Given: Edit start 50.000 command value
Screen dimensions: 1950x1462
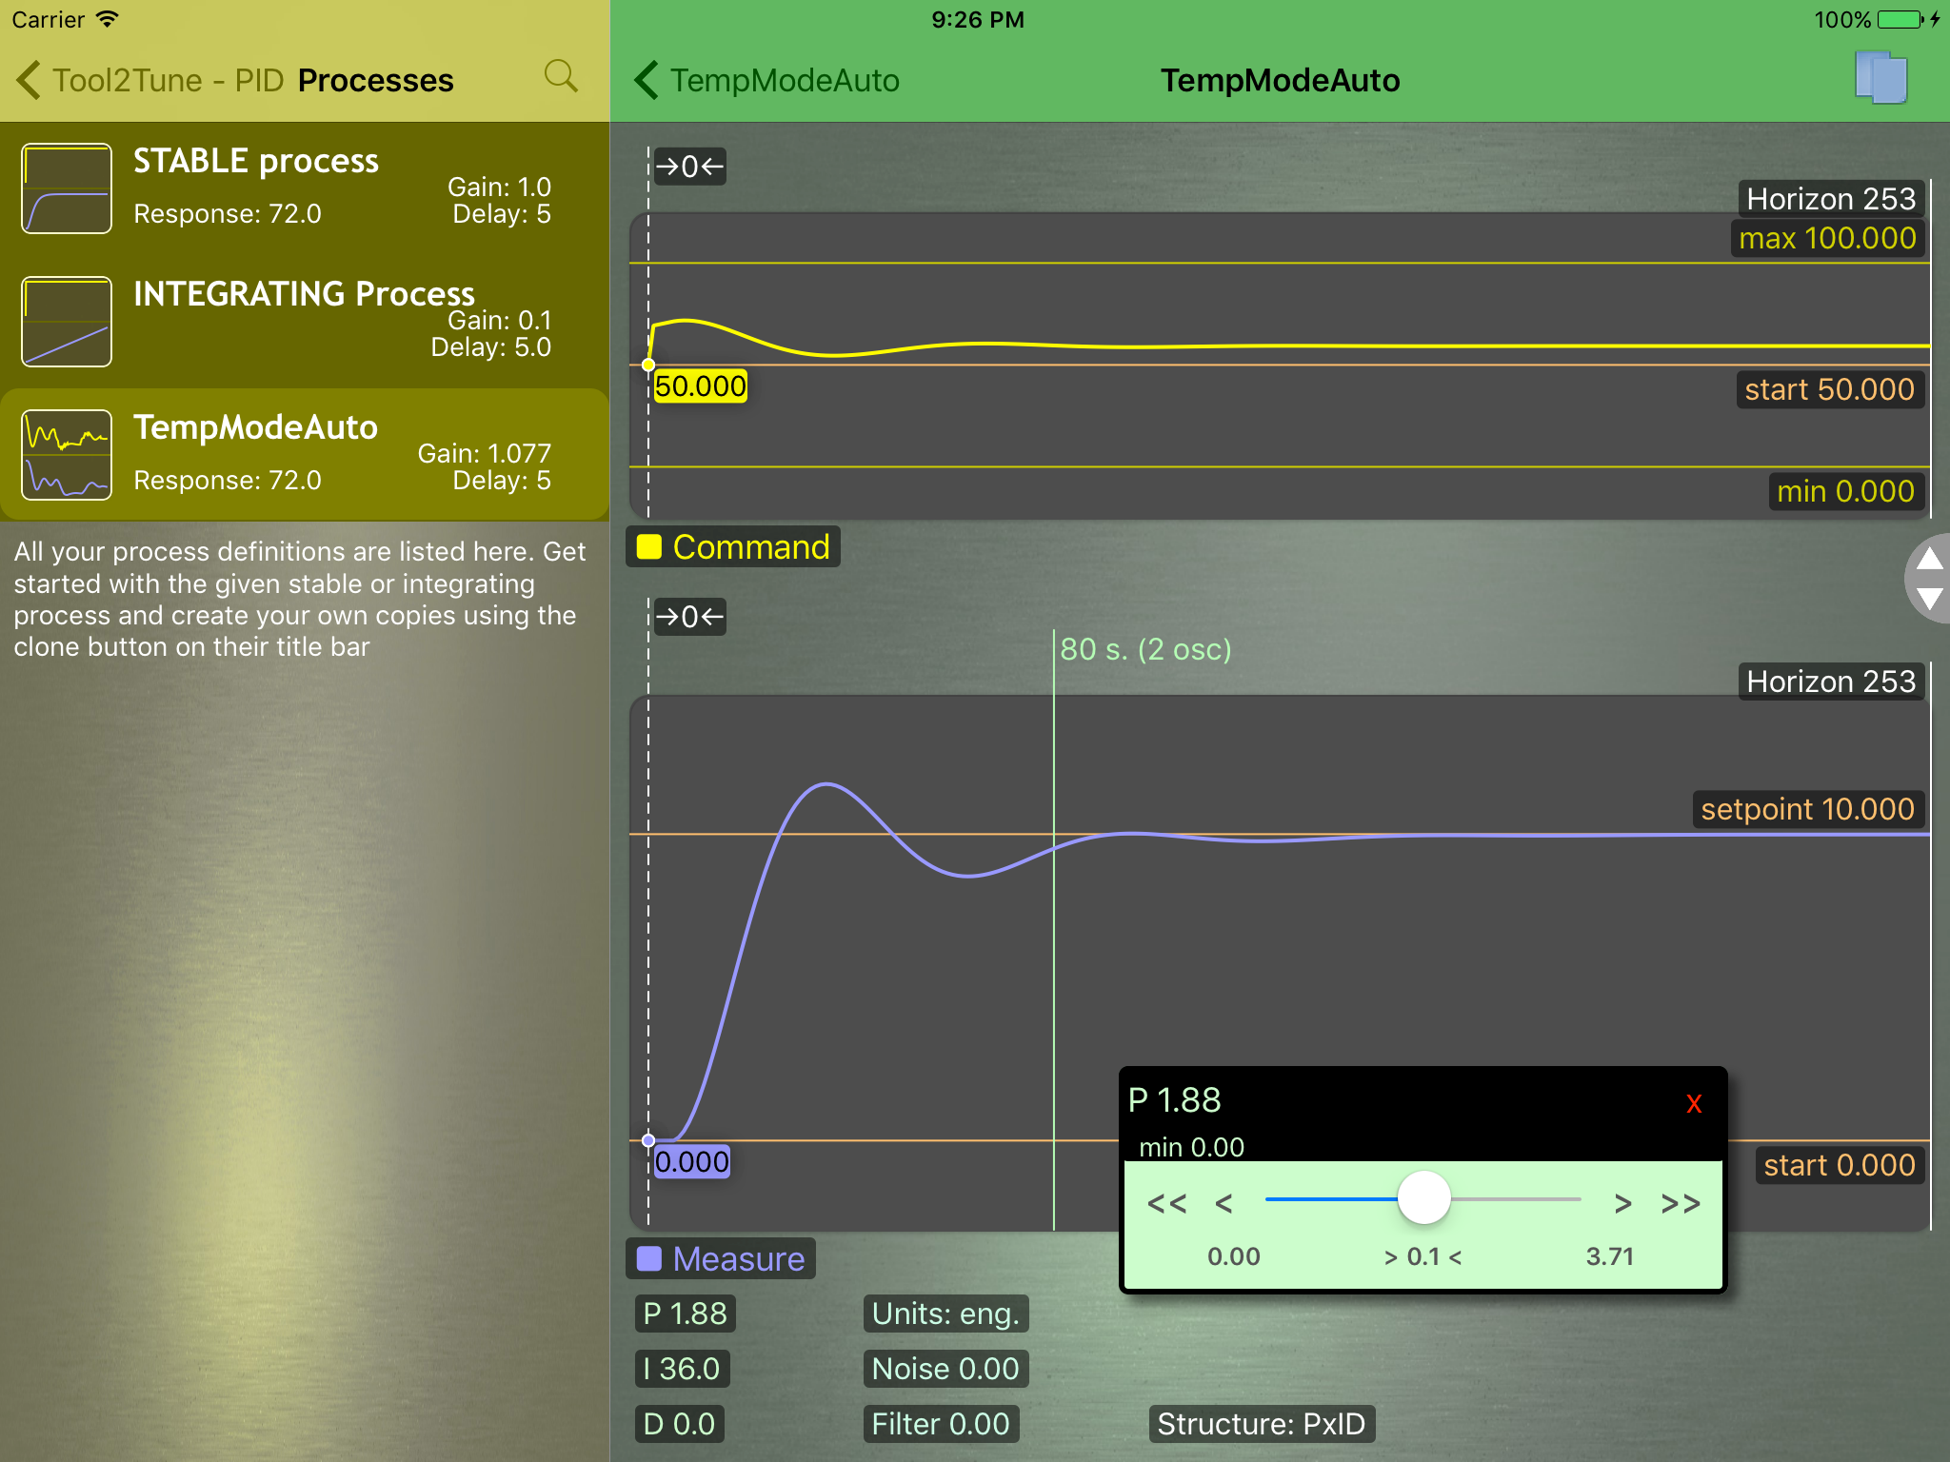Looking at the screenshot, I should tap(1829, 389).
